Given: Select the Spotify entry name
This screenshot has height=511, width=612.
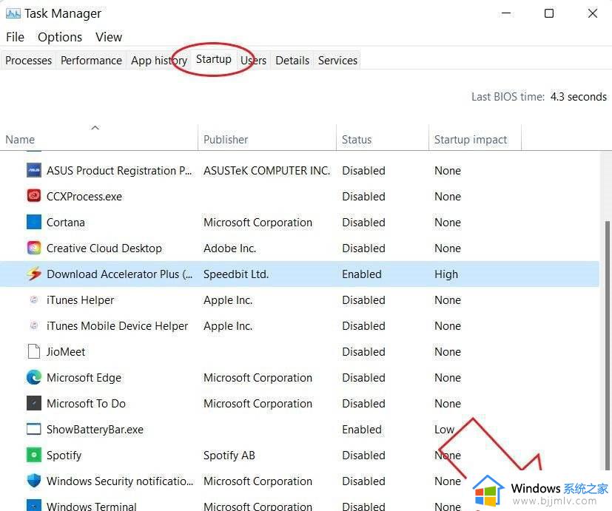Looking at the screenshot, I should [64, 455].
